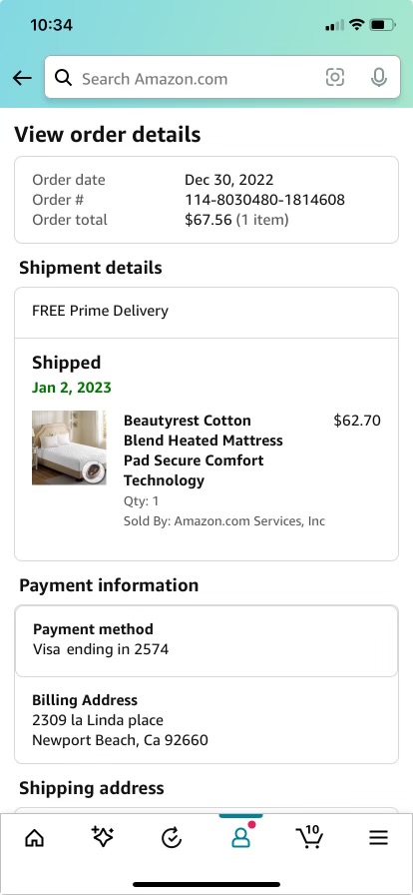The width and height of the screenshot is (413, 895).
Task: Open the mattress pad product thumbnail
Action: coord(69,447)
